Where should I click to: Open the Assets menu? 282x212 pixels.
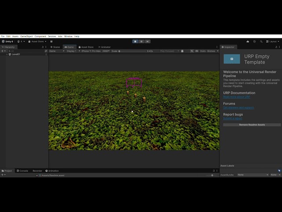click(15, 36)
